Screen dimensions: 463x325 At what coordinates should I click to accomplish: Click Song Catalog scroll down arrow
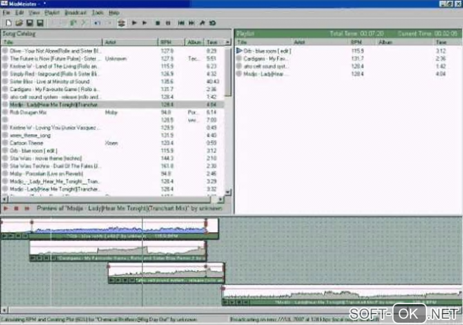tap(227, 192)
